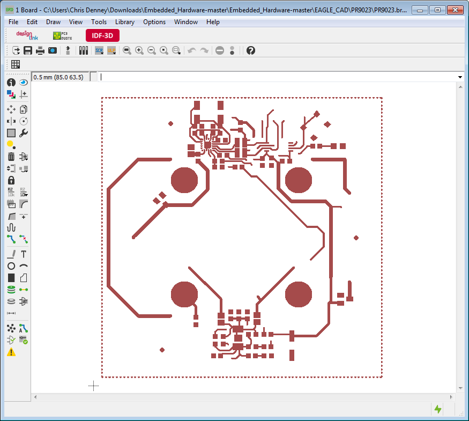Select the Ripup tool
Image resolution: width=469 pixels, height=421 pixels.
(24, 239)
